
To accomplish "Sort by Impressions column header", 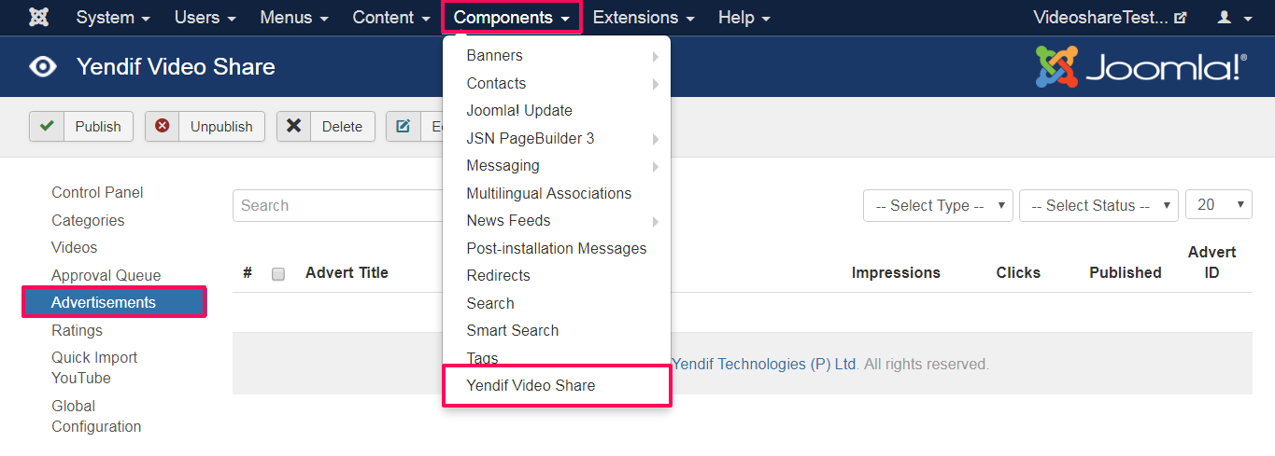I will (x=896, y=272).
